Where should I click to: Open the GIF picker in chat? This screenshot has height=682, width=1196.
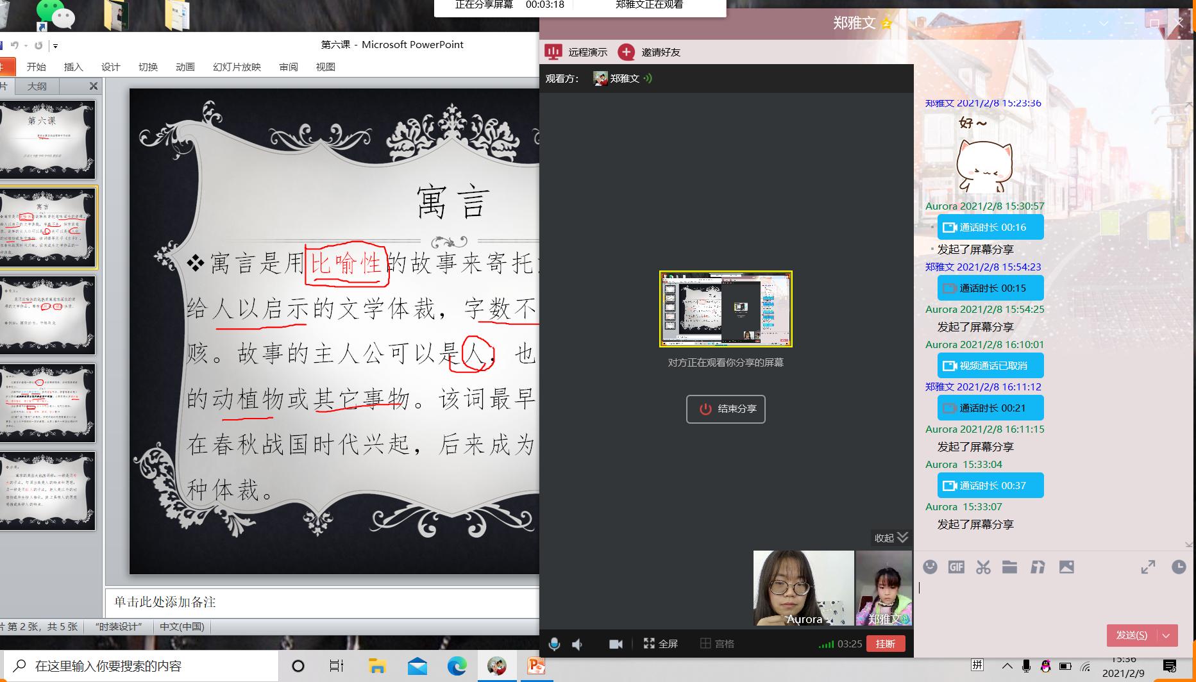[956, 567]
